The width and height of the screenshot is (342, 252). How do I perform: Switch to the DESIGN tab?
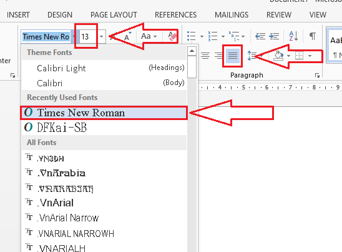tap(60, 15)
